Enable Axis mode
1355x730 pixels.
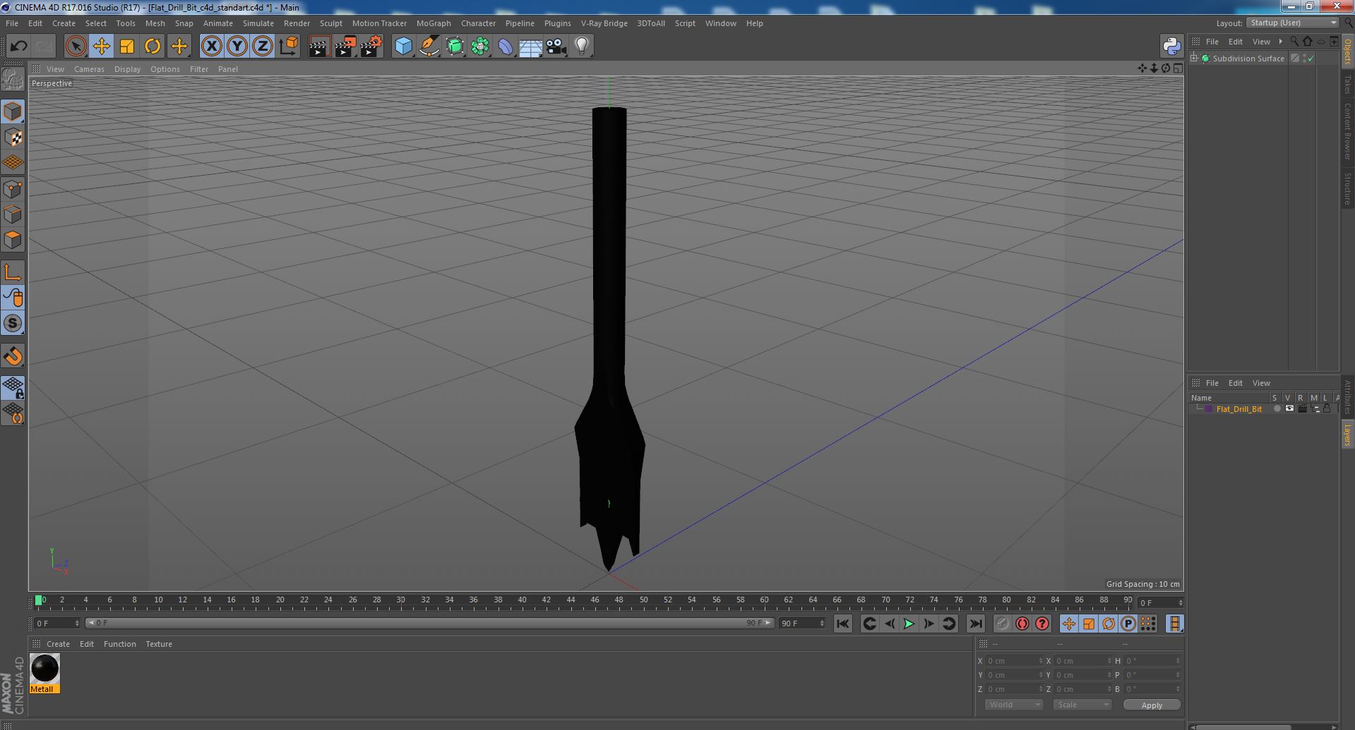pos(13,272)
